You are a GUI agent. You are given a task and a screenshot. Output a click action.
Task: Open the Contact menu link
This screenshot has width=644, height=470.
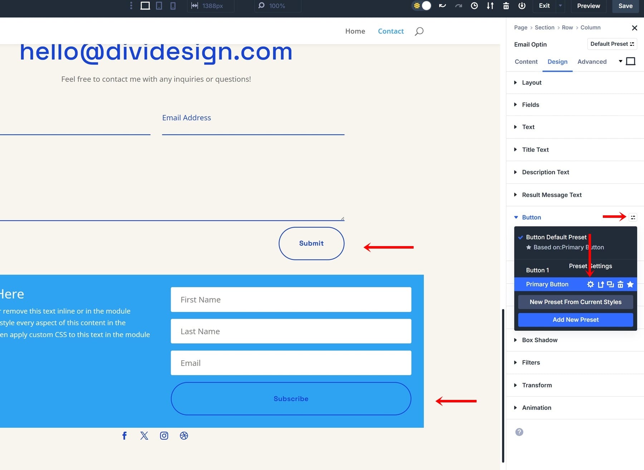tap(391, 31)
